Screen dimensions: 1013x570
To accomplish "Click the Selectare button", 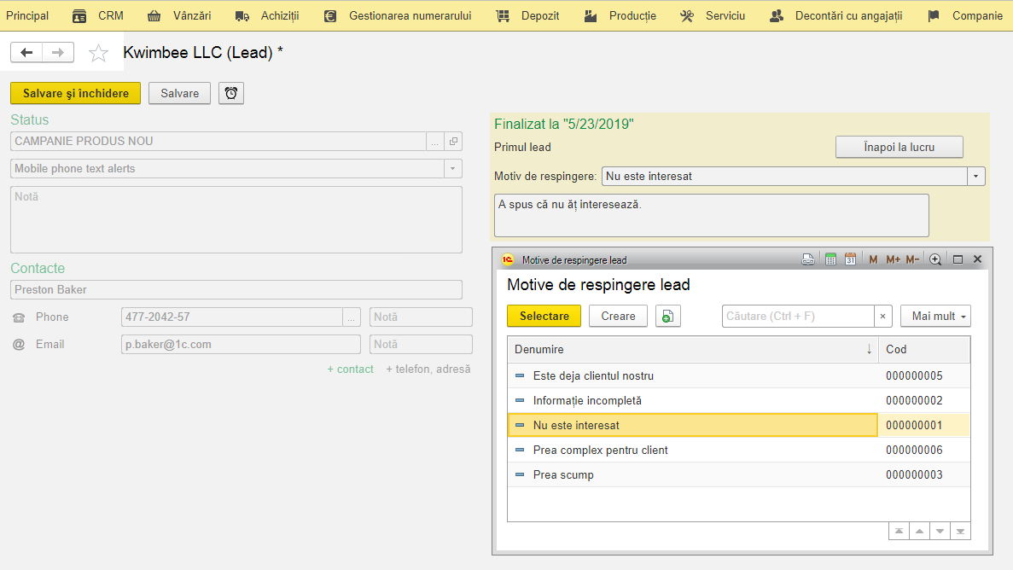I will [x=544, y=316].
